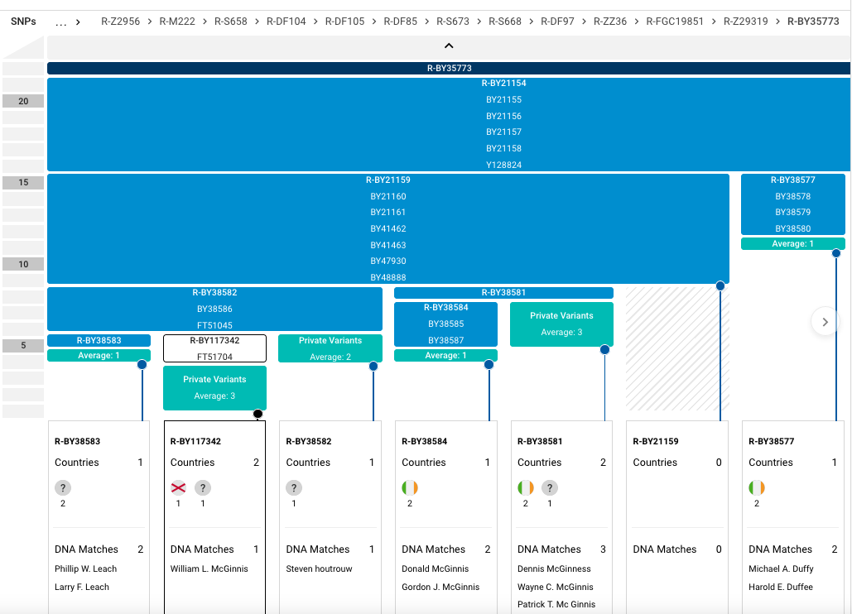Select R-DF104 breadcrumb
Screen dimensions: 852x614
click(x=286, y=22)
